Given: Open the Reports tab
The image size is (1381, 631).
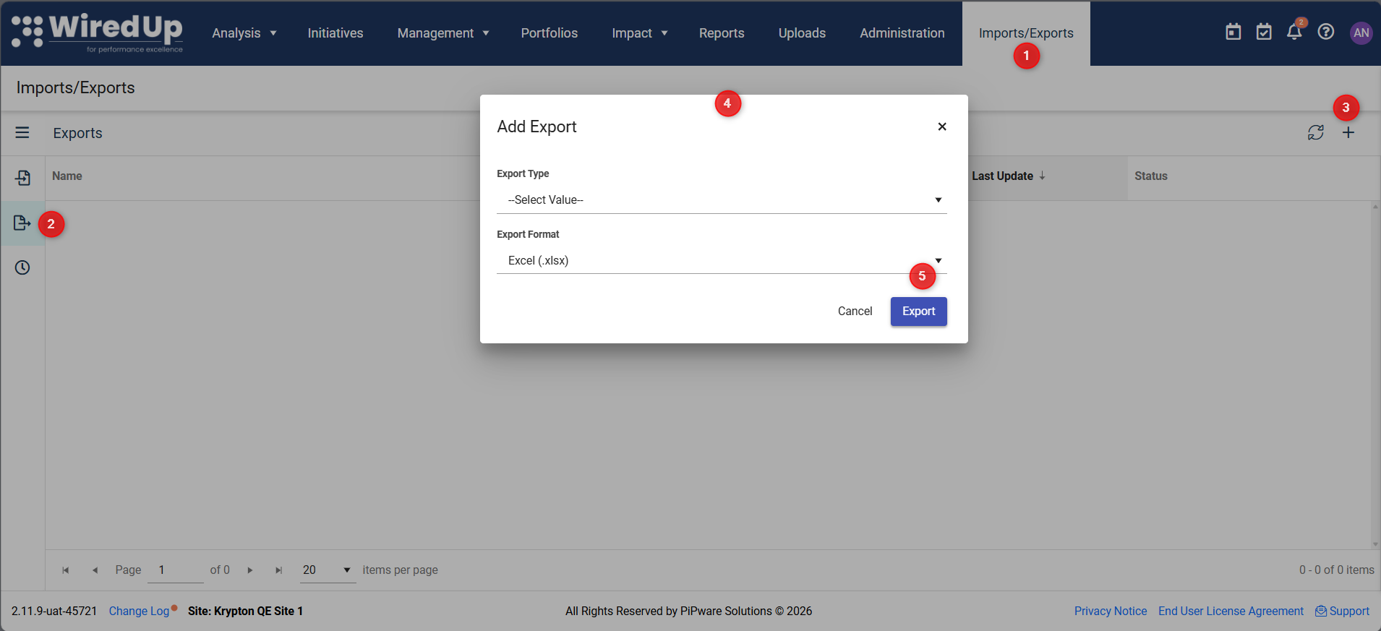Looking at the screenshot, I should point(722,33).
